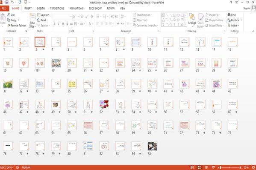
Task: Open Quick Styles gallery
Action: [200, 20]
